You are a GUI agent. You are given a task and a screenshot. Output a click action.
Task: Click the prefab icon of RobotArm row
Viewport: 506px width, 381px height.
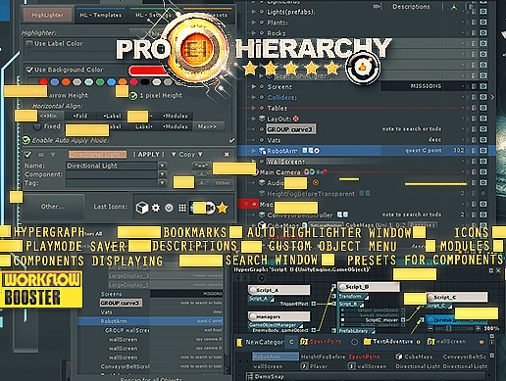[x=262, y=151]
